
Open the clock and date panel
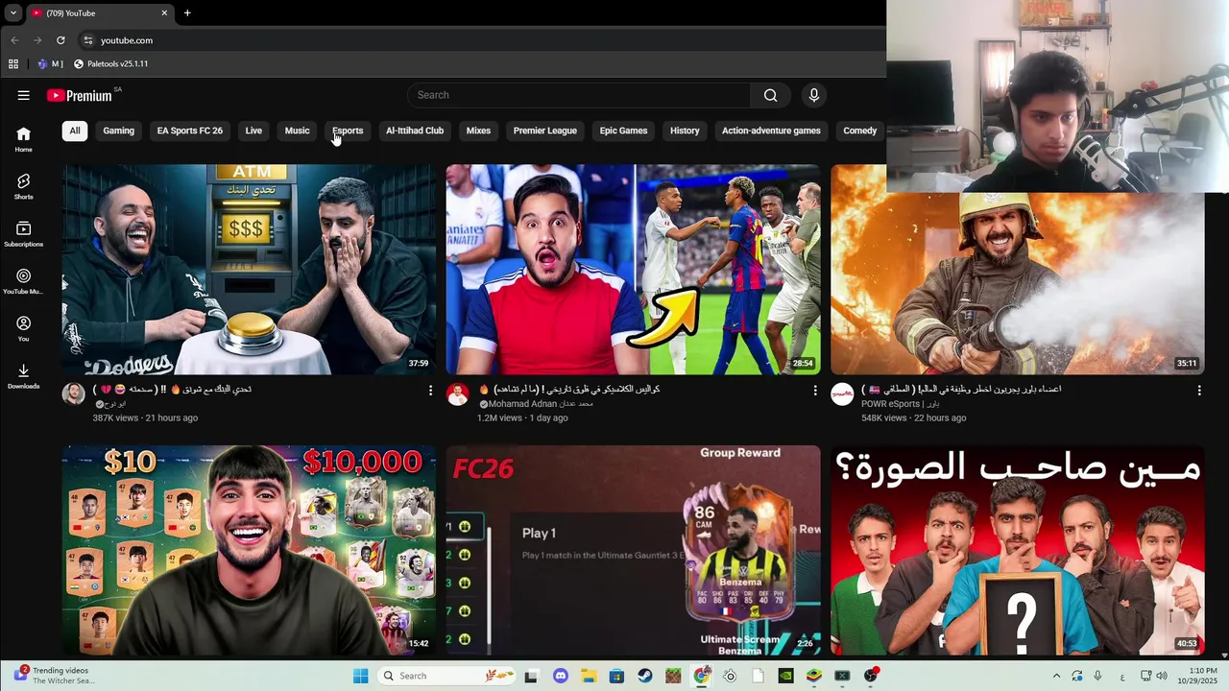coord(1195,676)
